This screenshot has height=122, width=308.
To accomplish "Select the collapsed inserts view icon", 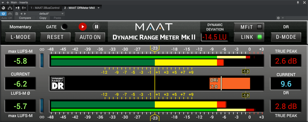I will (x=24, y=8).
